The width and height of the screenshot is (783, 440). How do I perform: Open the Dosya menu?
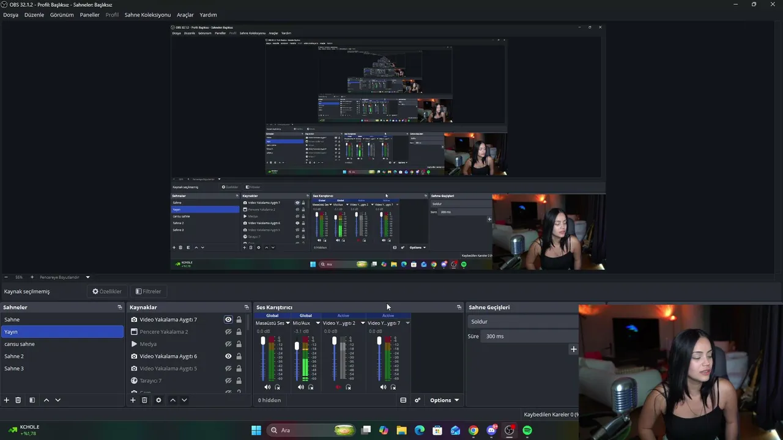(x=10, y=15)
